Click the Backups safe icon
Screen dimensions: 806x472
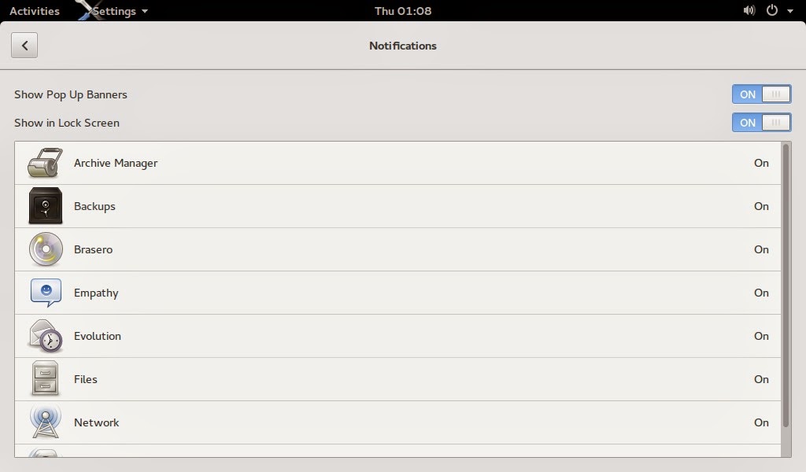pyautogui.click(x=45, y=206)
